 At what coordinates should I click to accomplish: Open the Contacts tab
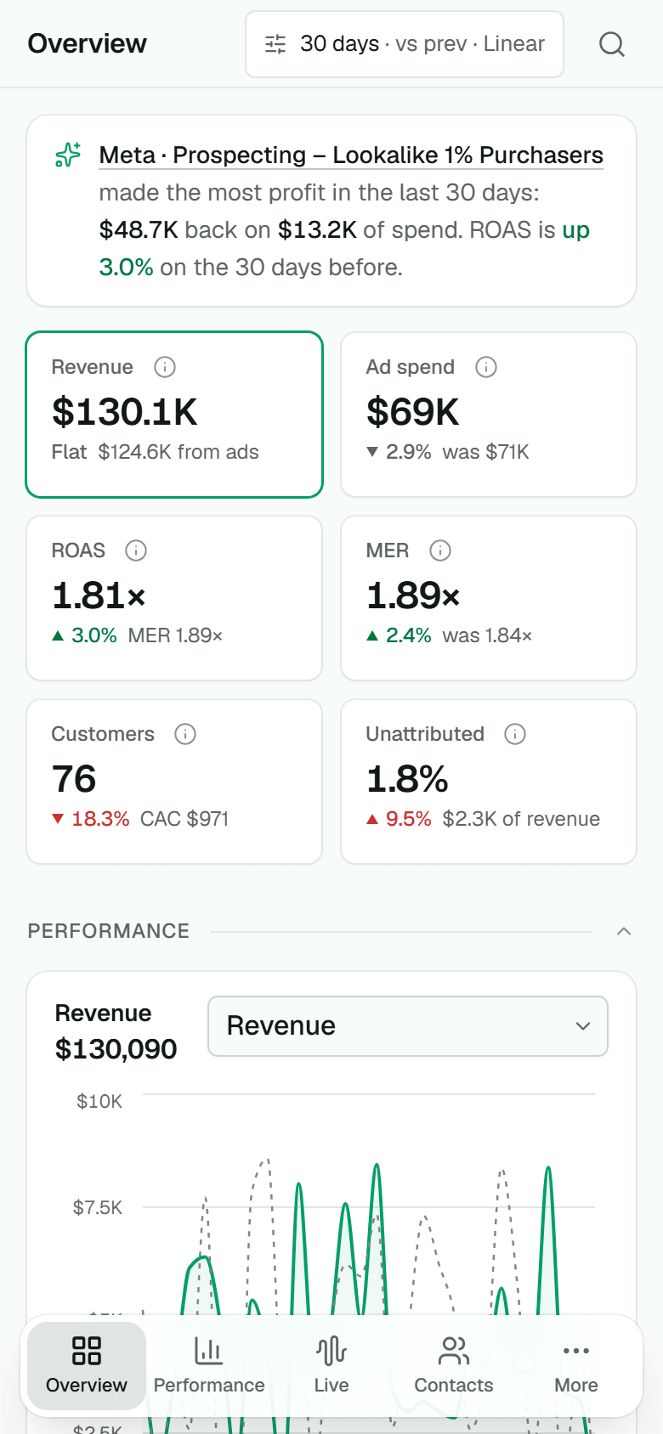tap(454, 1365)
